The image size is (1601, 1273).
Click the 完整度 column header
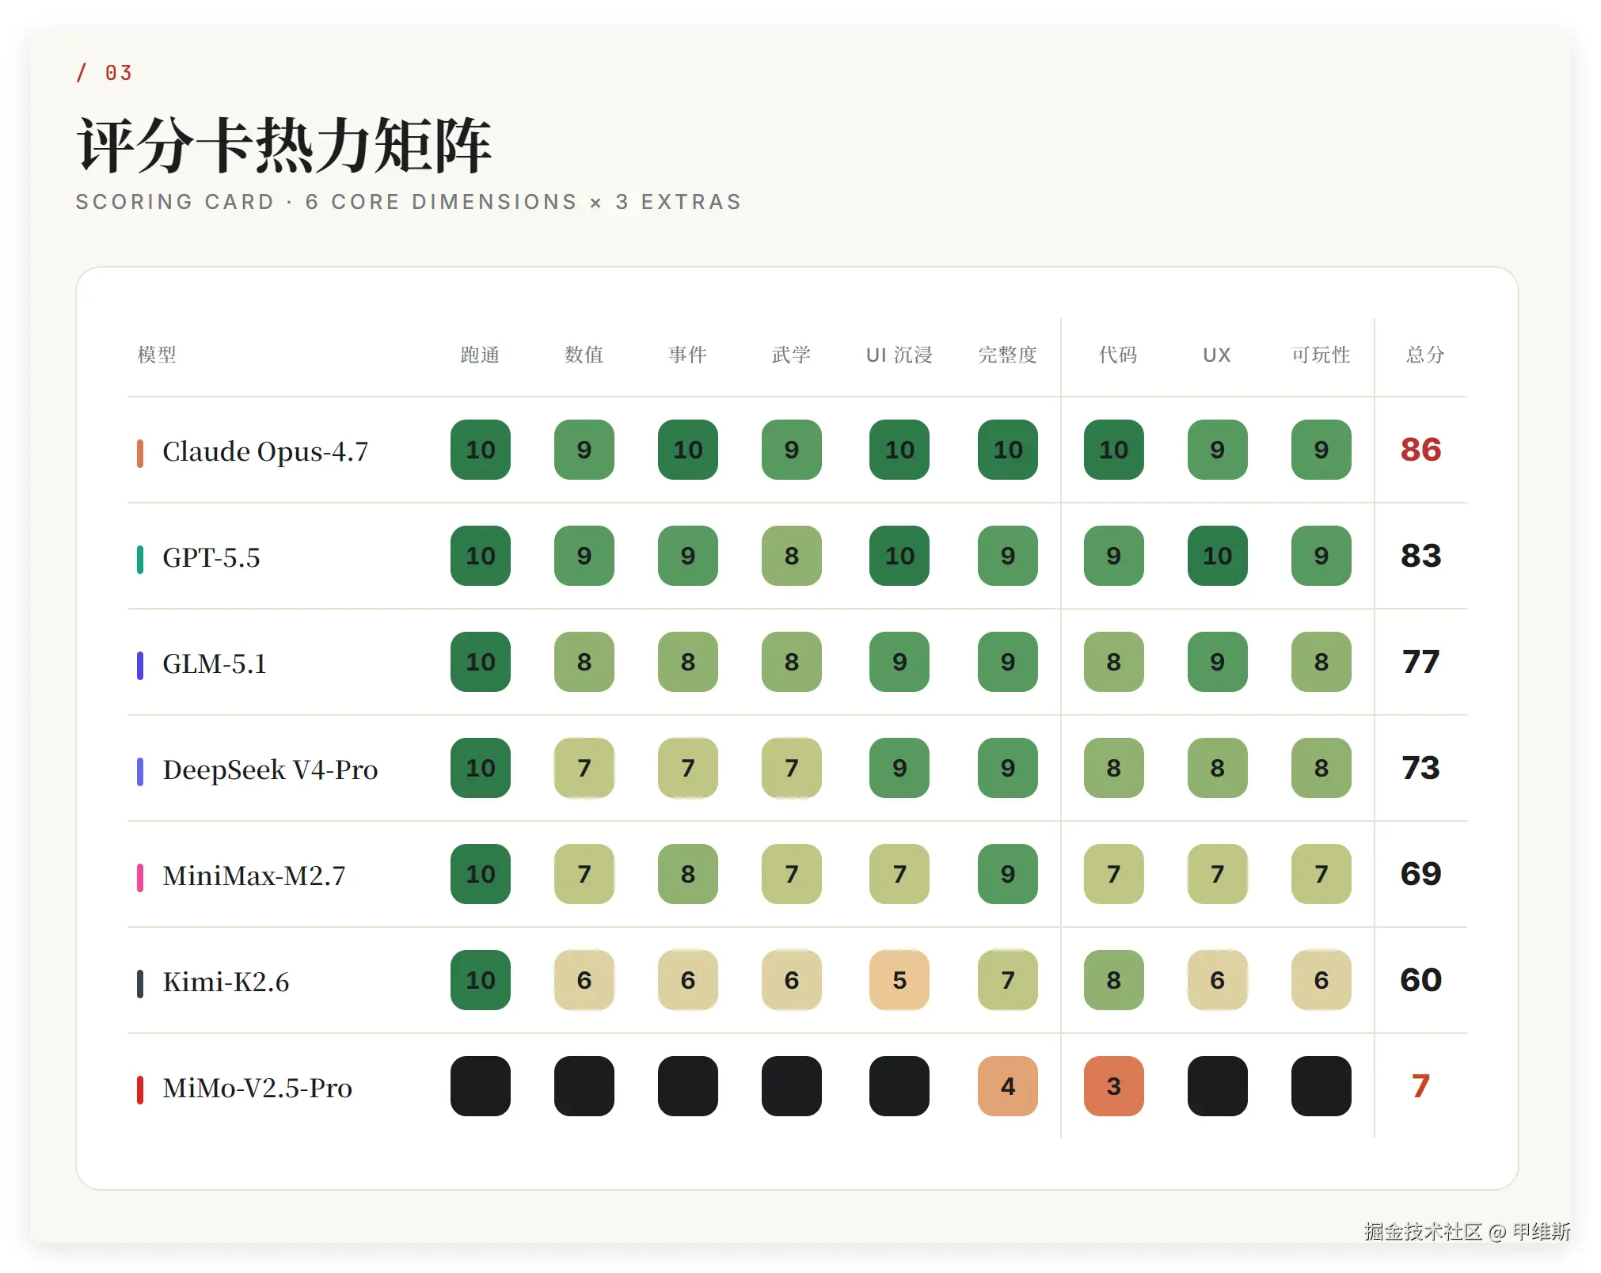(1007, 355)
